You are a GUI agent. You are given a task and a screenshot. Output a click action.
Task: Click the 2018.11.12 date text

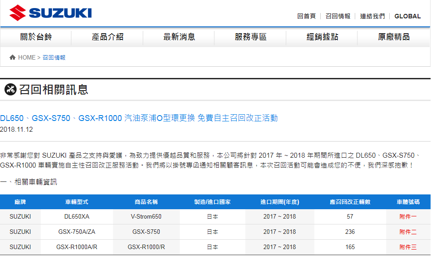17,129
